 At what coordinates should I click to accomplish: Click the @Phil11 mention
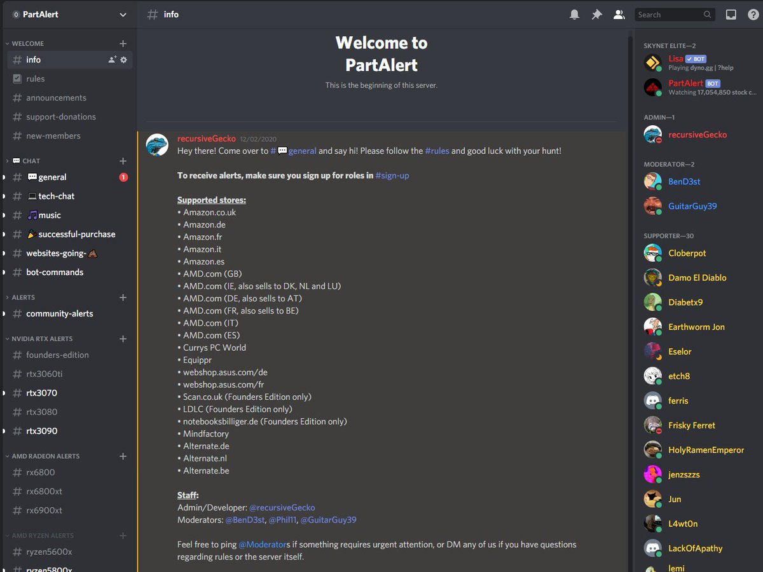click(282, 520)
